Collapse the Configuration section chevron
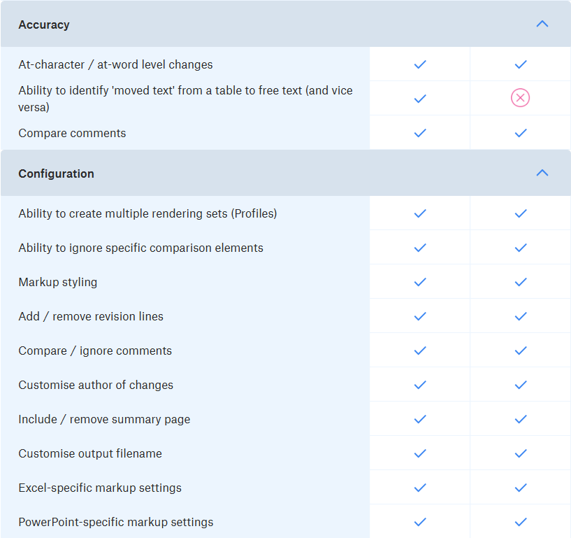The height and width of the screenshot is (538, 571). (x=542, y=173)
